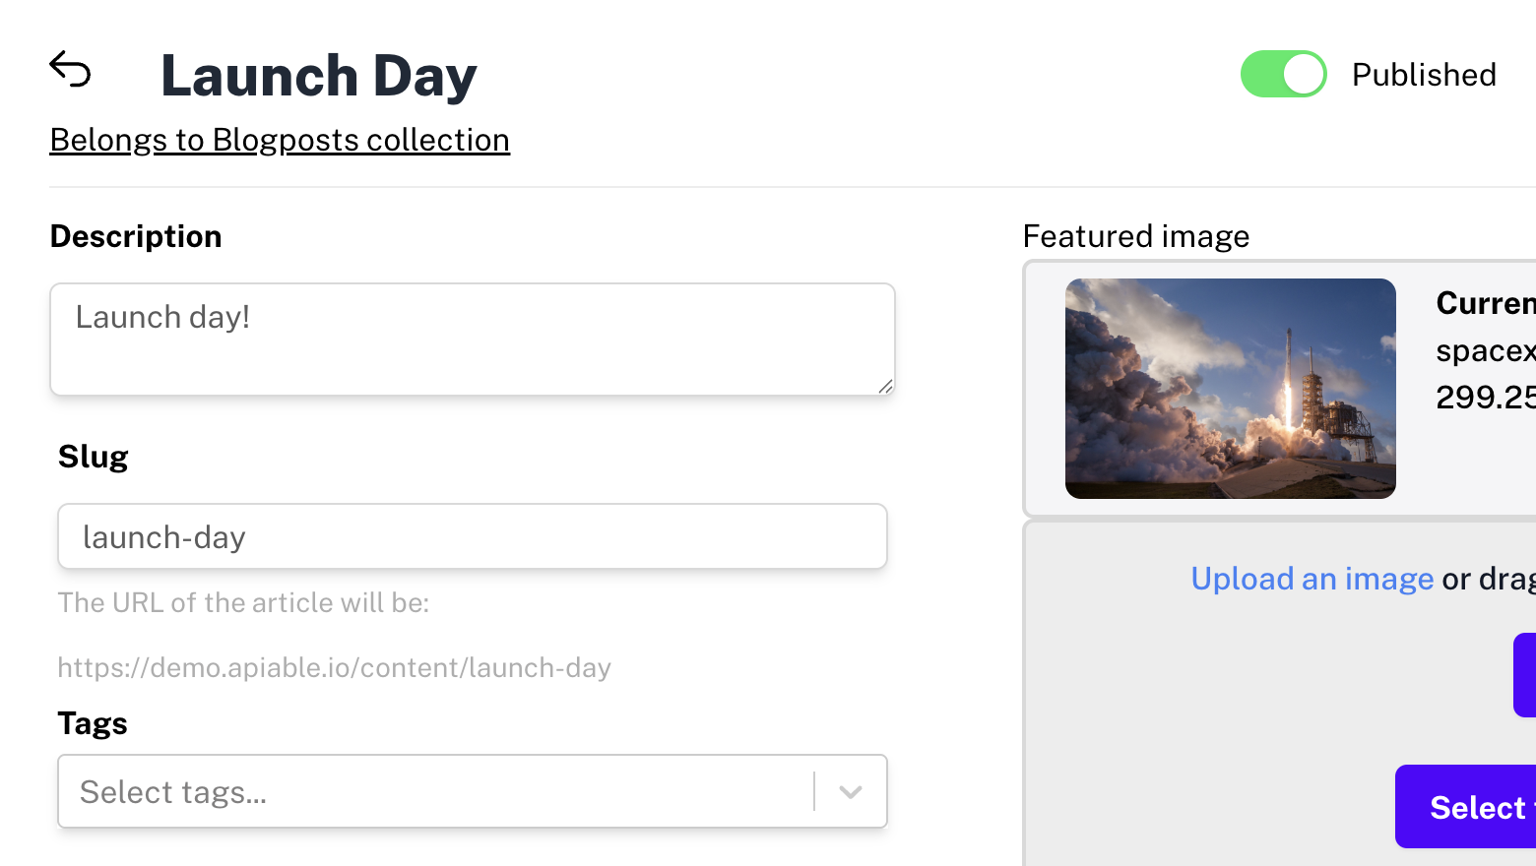Expand the Tags dropdown chevron
Screen dimensions: 1536x866
coord(851,792)
